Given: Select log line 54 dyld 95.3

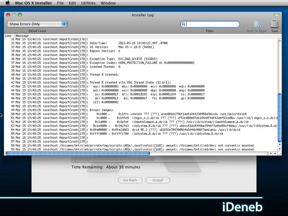Looking at the screenshot, I should (141, 130).
